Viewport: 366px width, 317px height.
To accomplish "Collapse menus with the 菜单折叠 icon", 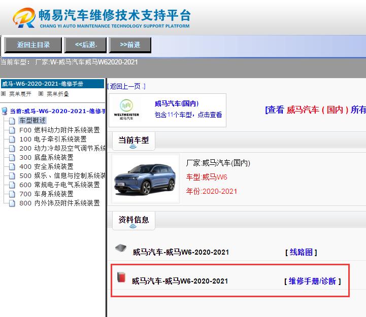I will [x=41, y=94].
